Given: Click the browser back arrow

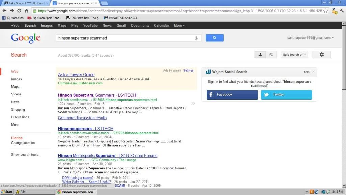Looking at the screenshot, I should [4, 11].
